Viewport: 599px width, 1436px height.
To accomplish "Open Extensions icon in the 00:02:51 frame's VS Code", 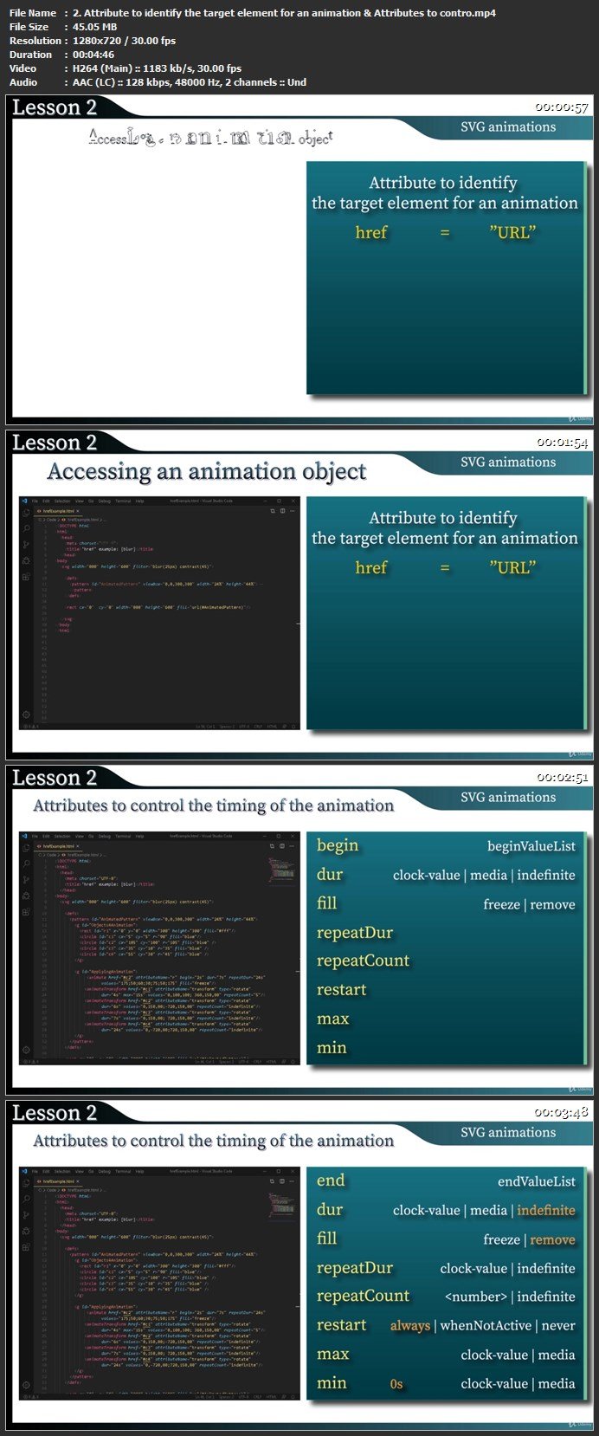I will coord(26,911).
